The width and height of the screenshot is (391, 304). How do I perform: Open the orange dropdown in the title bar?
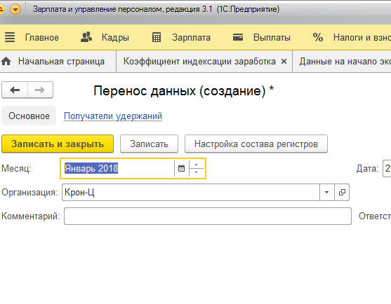pyautogui.click(x=15, y=9)
